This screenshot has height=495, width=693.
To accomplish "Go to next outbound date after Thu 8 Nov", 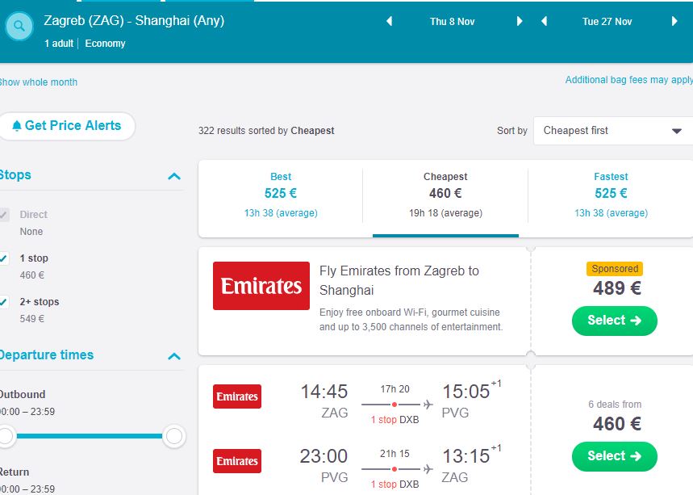I will 520,22.
